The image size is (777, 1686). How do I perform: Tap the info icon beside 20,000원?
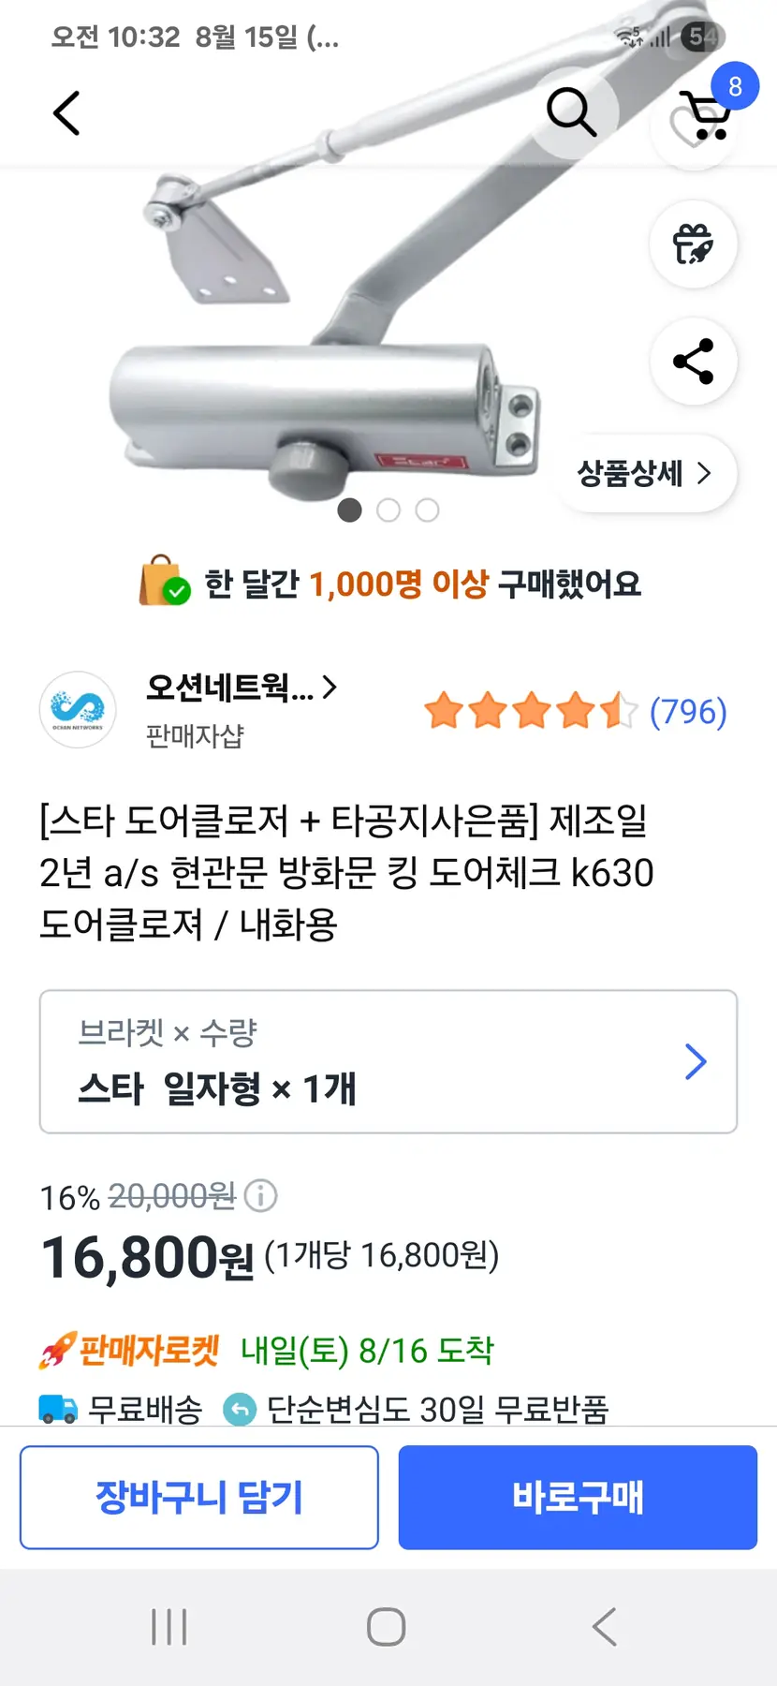pos(260,1195)
